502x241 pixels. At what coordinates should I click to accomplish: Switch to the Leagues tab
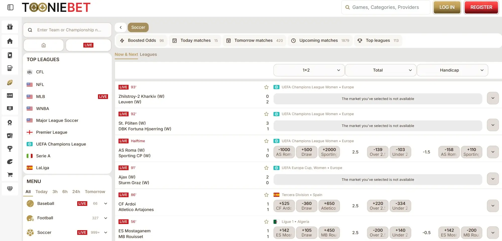tap(148, 54)
